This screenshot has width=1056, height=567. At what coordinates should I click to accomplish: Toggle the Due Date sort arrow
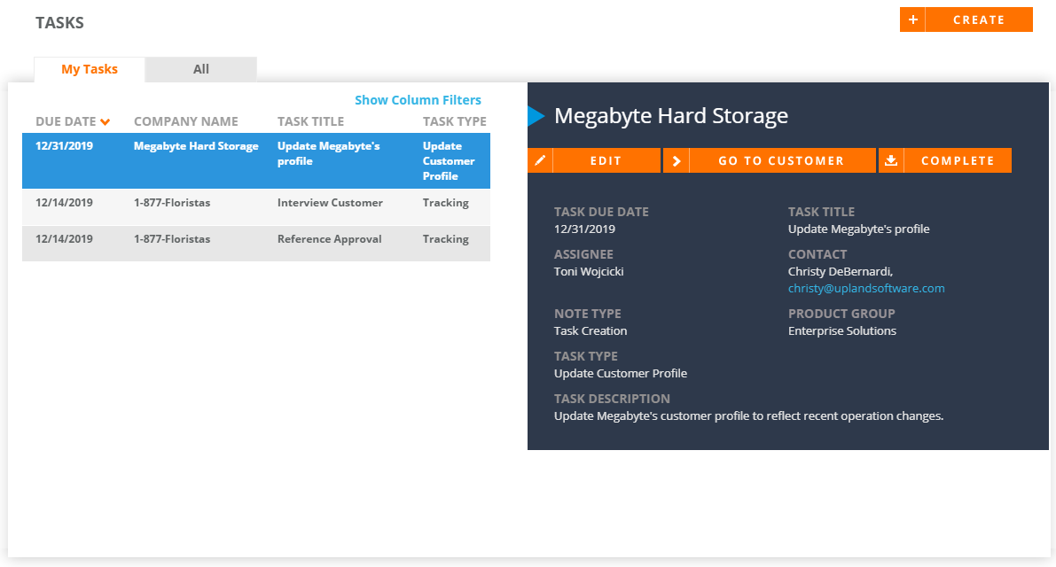click(x=105, y=121)
